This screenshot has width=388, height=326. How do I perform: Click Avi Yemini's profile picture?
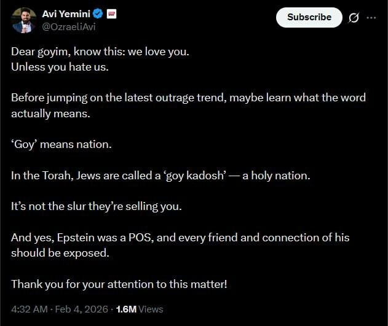pyautogui.click(x=24, y=20)
